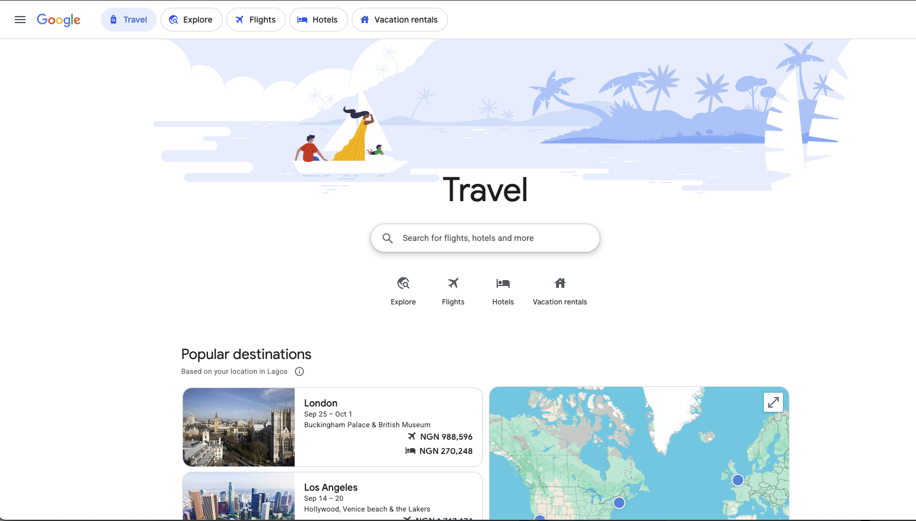The image size is (916, 521).
Task: Switch to the Hotels tab in top bar
Action: pos(318,20)
